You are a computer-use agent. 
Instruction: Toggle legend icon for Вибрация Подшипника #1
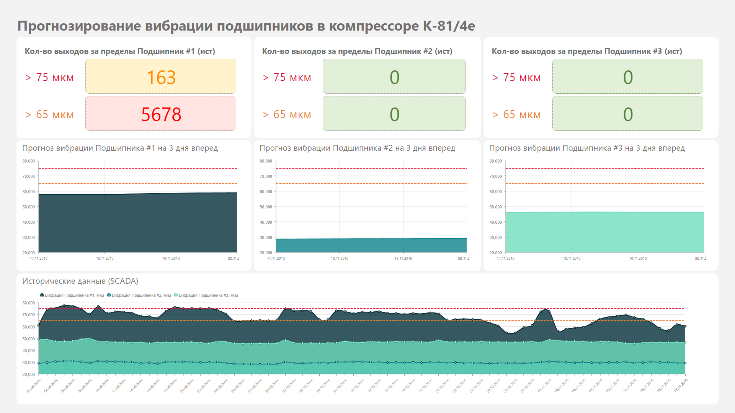42,295
